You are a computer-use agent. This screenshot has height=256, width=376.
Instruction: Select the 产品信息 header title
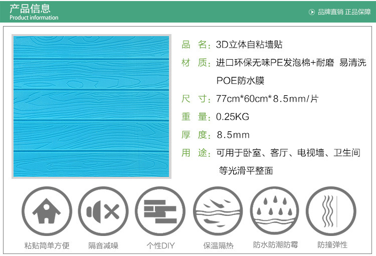[x=30, y=9]
